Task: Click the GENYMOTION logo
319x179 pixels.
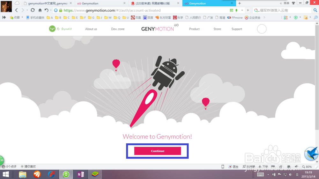Action: click(160, 28)
